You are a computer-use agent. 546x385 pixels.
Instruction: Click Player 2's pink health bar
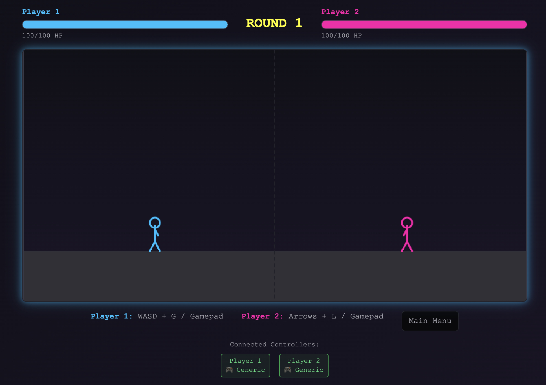tap(424, 25)
